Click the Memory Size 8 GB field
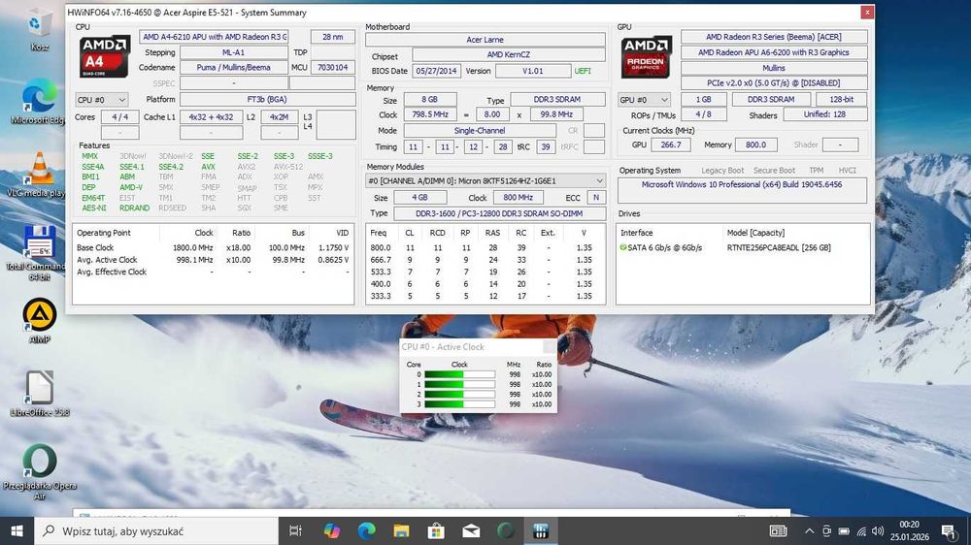This screenshot has width=971, height=545. point(430,99)
